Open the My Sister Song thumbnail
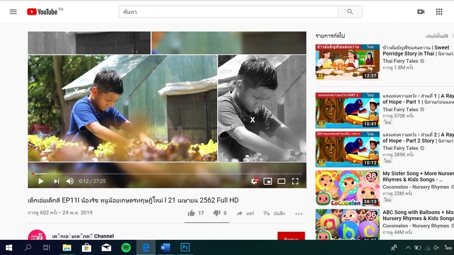454x255 pixels. click(347, 188)
